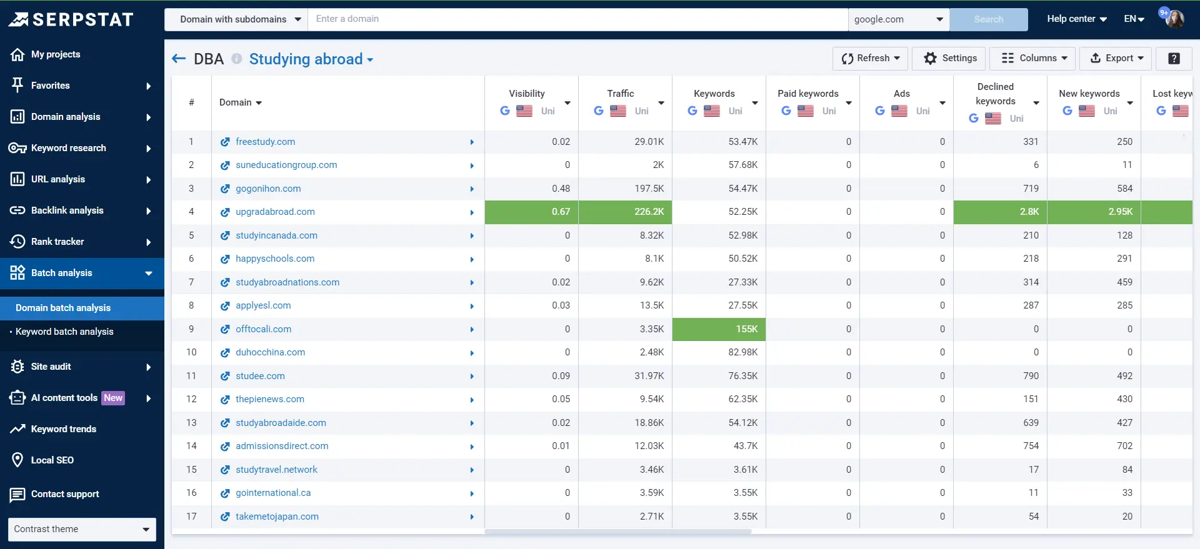Select Uni option under Paid keywords
The height and width of the screenshot is (549, 1200).
tap(829, 111)
